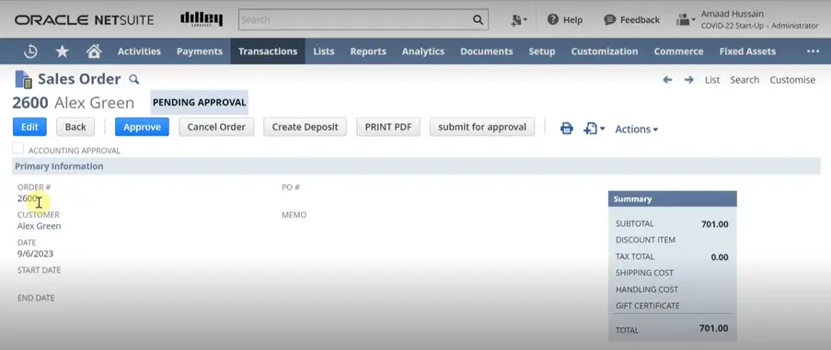Click the global search magnifier icon
Screen dimensions: 831x350
point(478,19)
